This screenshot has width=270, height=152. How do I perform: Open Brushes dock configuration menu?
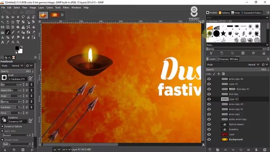pyautogui.click(x=268, y=13)
